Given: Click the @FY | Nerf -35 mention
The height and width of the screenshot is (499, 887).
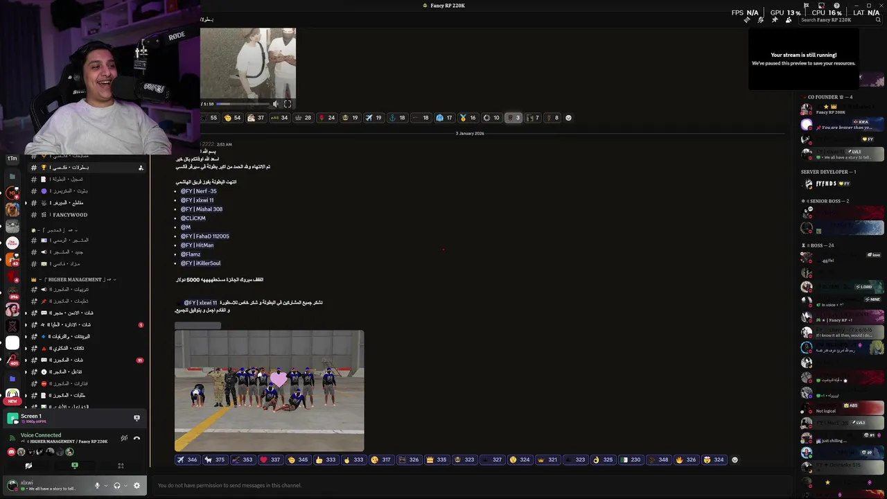Looking at the screenshot, I should [x=198, y=191].
